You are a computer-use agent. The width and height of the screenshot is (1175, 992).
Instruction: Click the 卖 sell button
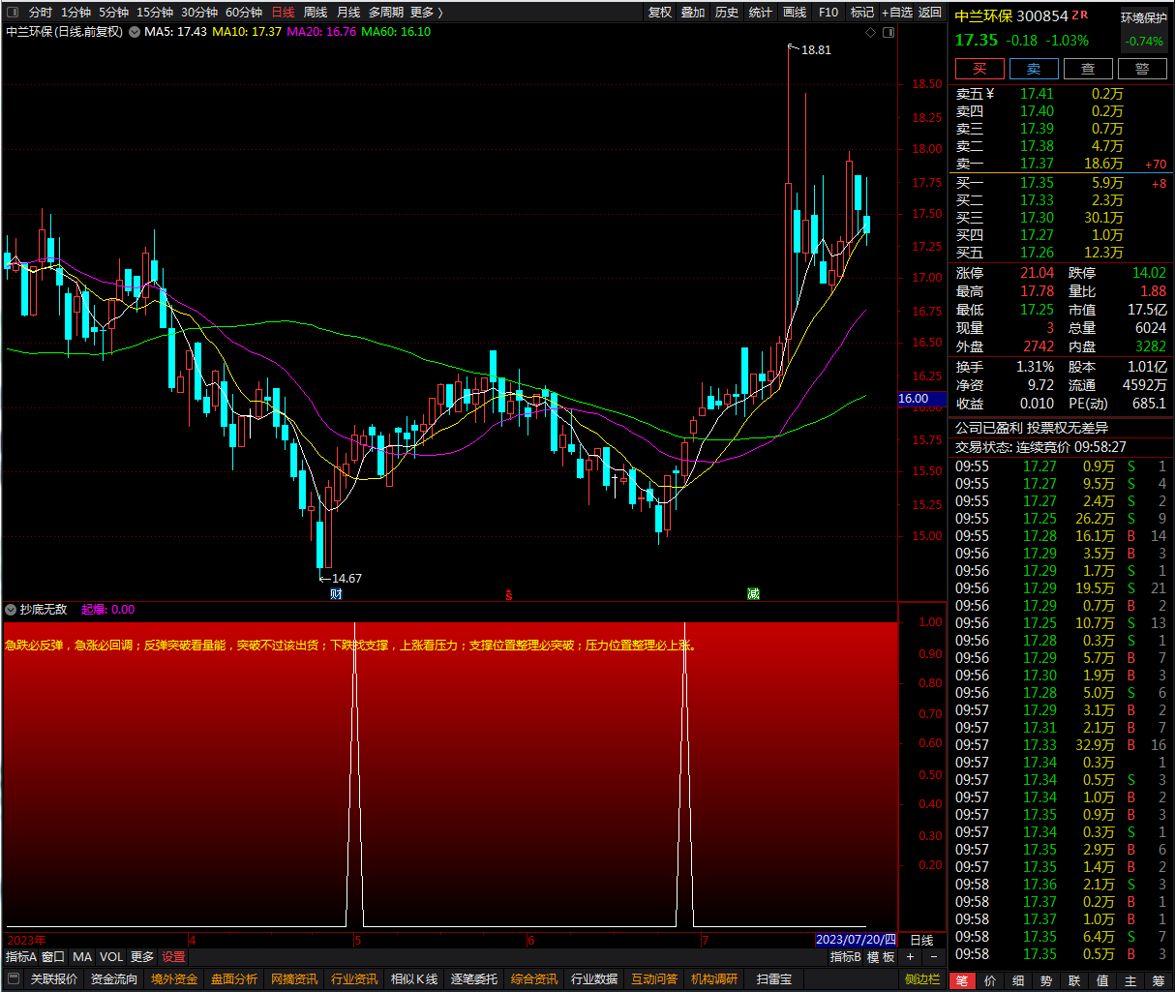point(1034,69)
